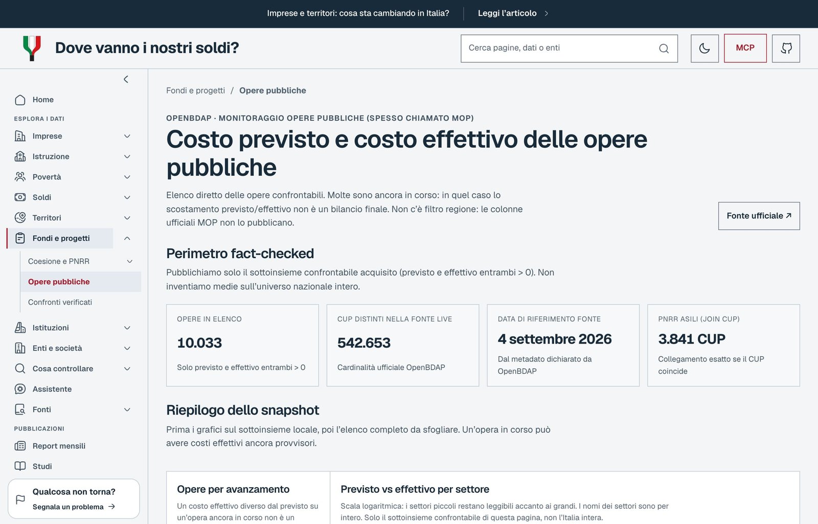
Task: Click the Segnala un problema link
Action: click(x=74, y=507)
